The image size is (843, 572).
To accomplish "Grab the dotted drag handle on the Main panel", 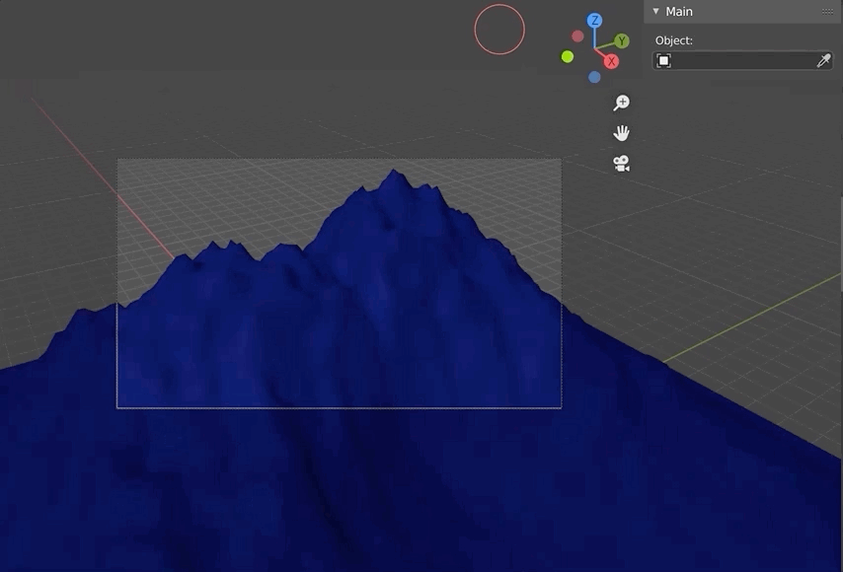I will (x=829, y=11).
